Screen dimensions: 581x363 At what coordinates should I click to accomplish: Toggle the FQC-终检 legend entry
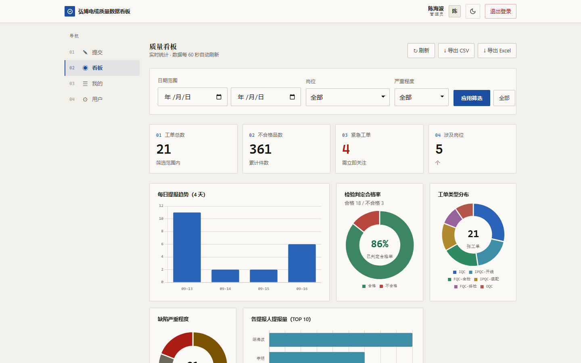point(465,286)
